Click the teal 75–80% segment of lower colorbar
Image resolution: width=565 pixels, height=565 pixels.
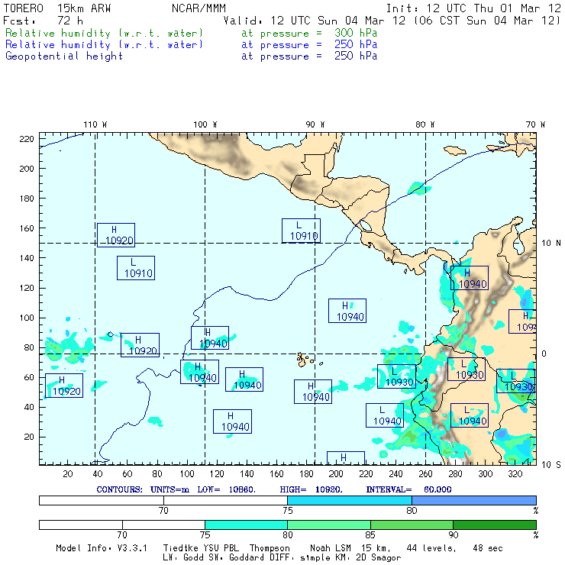(x=246, y=525)
